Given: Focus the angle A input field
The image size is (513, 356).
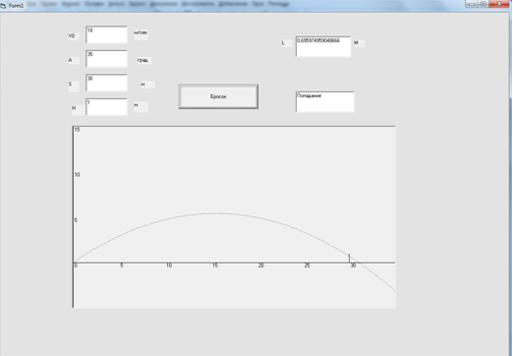Looking at the screenshot, I should point(106,59).
